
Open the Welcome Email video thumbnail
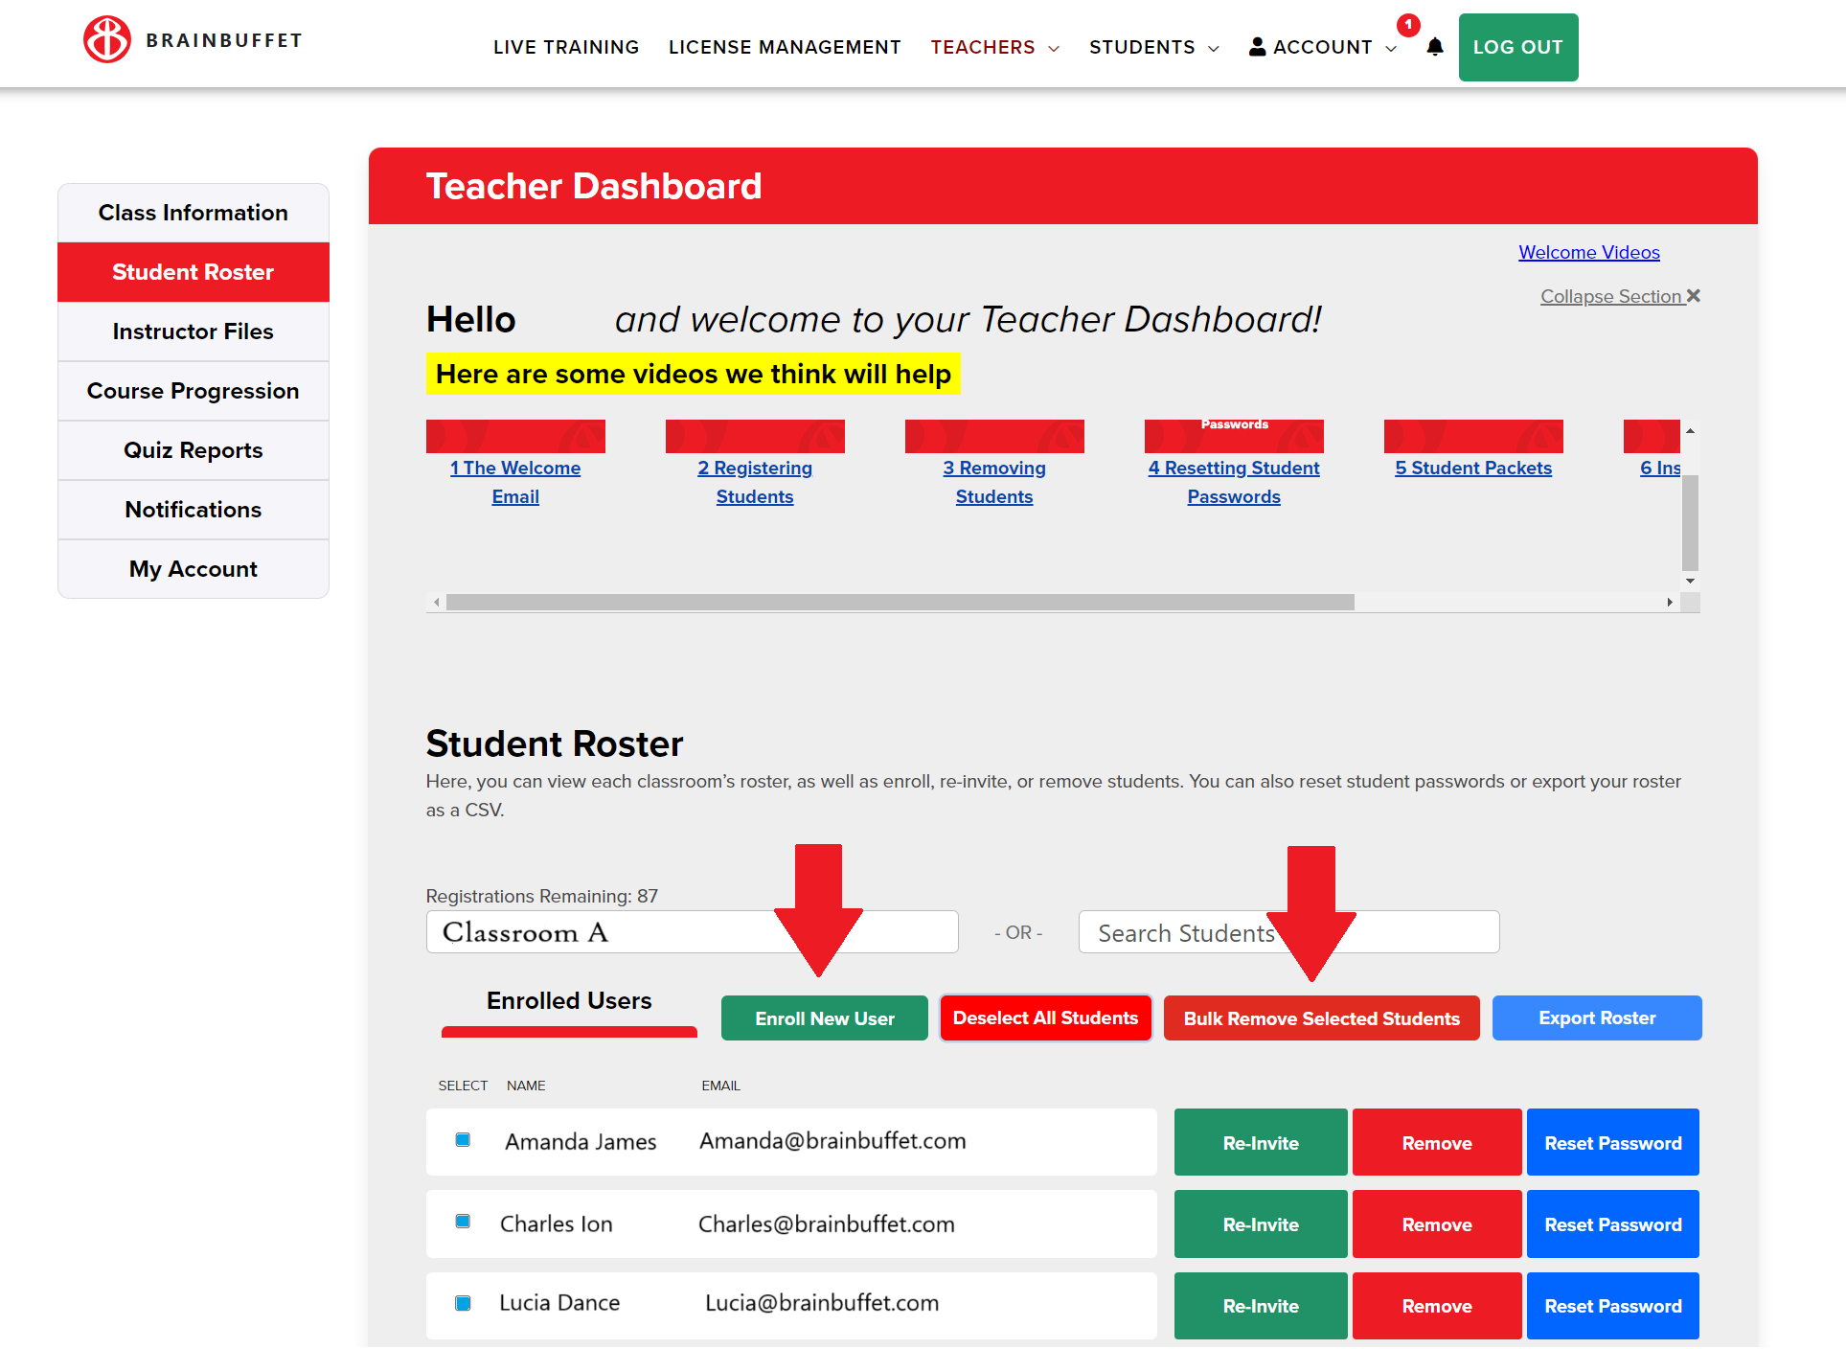point(515,436)
